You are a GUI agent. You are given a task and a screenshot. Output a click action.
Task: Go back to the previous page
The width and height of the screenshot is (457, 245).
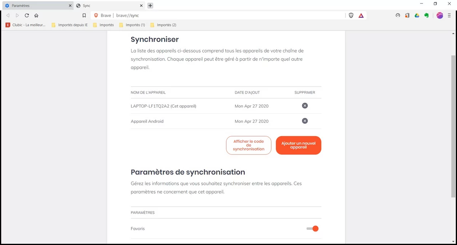click(x=8, y=16)
